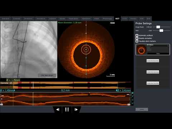Step forward one frame in OCT playback
This screenshot has width=172, height=129.
coord(76,109)
